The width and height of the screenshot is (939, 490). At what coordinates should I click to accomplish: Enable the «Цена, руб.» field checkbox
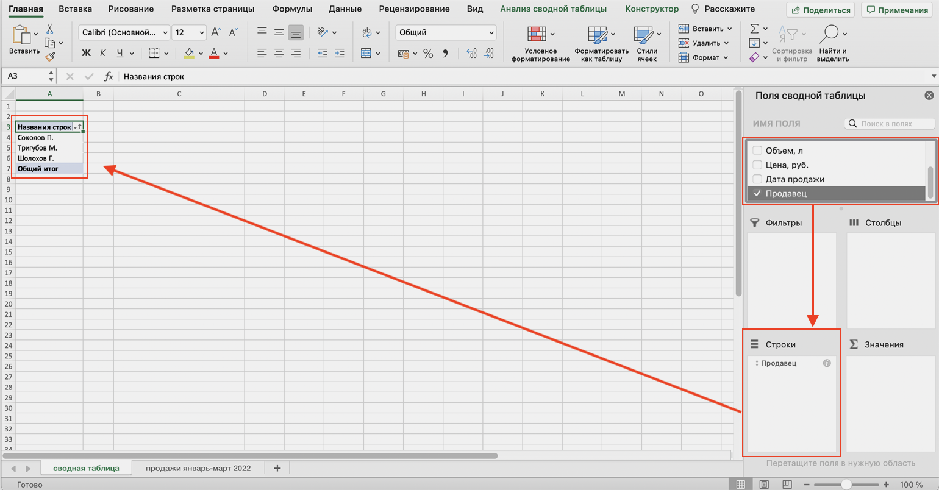[x=757, y=165]
